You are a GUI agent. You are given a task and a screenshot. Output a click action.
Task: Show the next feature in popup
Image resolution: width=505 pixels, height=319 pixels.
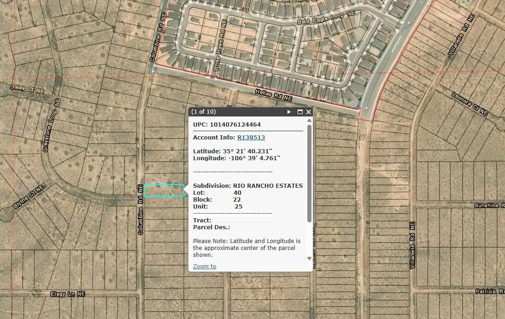pos(289,112)
